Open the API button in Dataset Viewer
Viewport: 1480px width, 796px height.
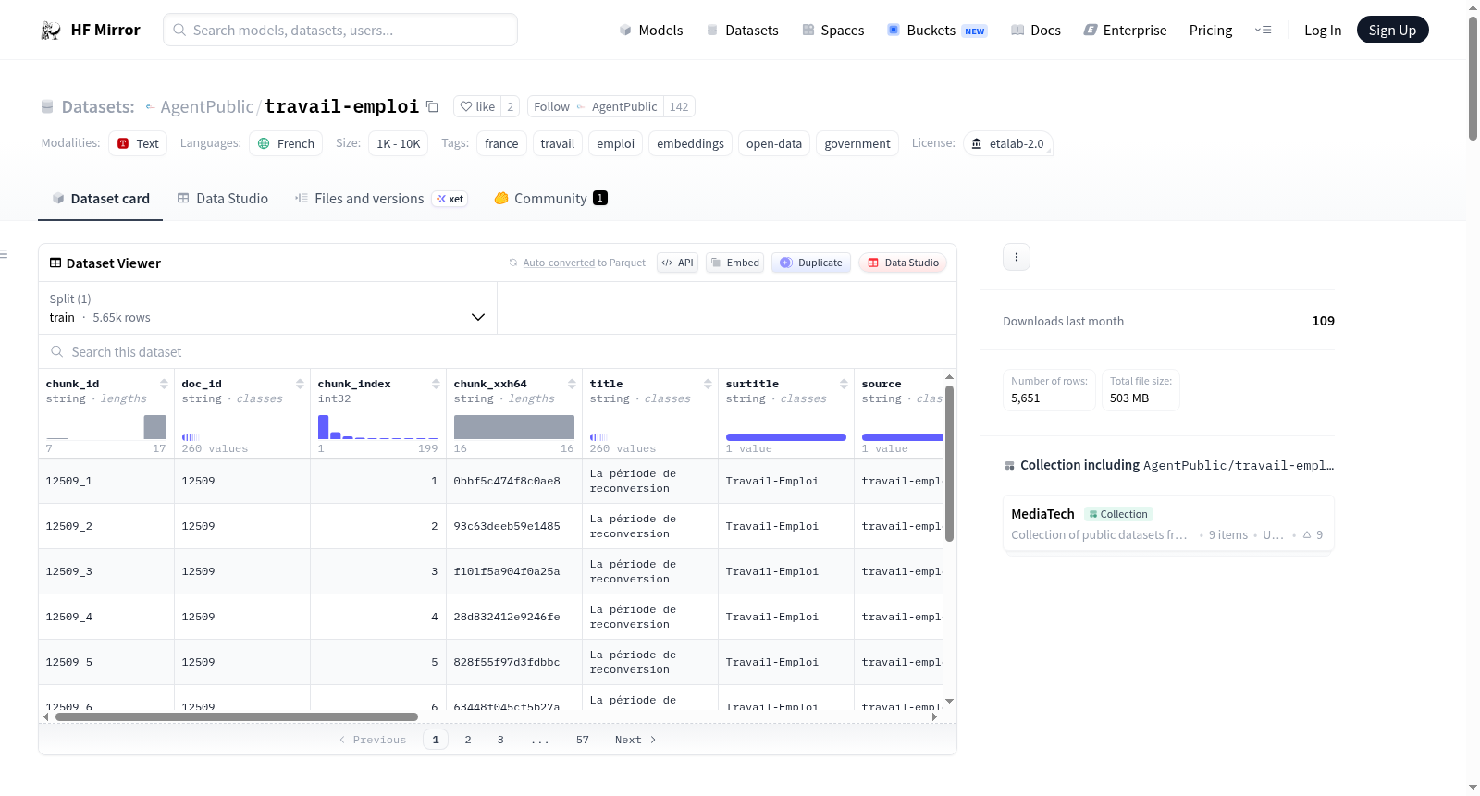coord(677,263)
